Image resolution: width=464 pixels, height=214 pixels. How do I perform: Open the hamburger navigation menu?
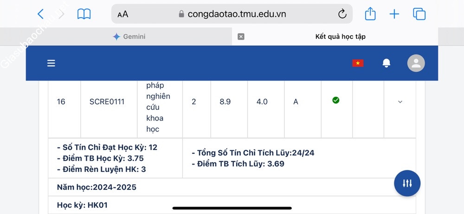[51, 63]
